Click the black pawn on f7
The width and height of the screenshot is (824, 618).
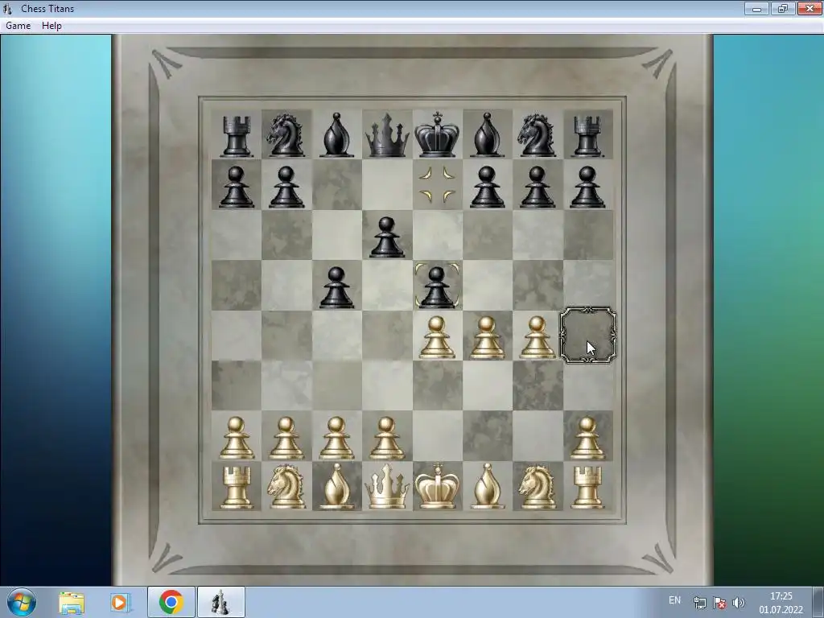(487, 187)
